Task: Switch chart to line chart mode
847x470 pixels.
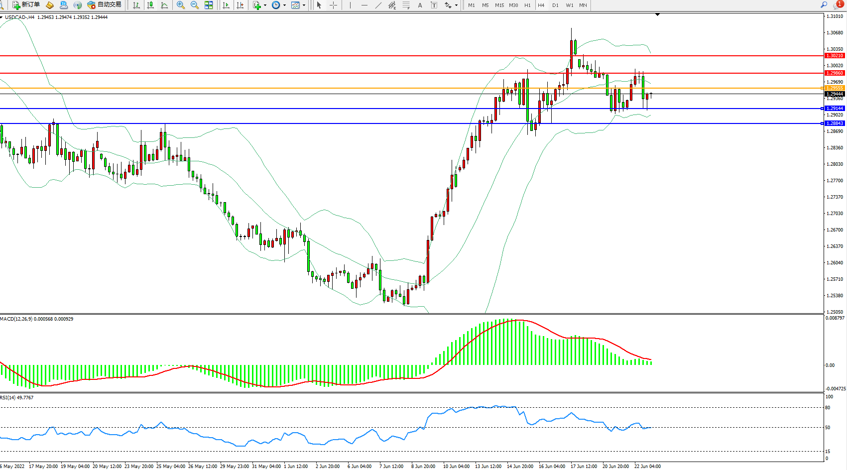Action: (x=164, y=5)
